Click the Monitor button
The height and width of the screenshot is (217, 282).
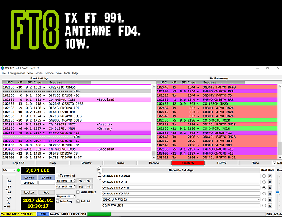pyautogui.click(x=86, y=163)
